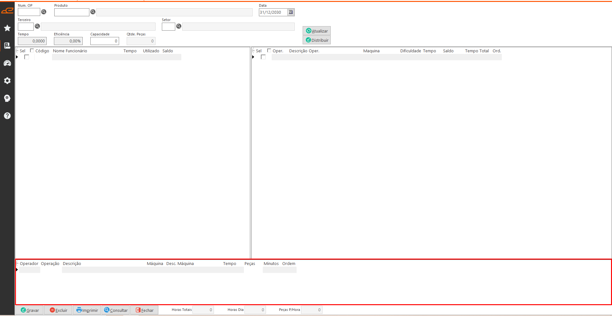Viewport: 612px width, 316px height.
Task: Sort by Nome Funcionário column header
Action: click(70, 51)
